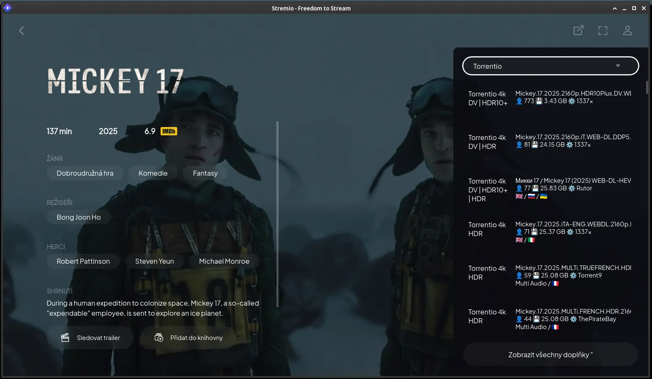The width and height of the screenshot is (652, 379).
Task: Open actor Robert Pattinson
Action: pyautogui.click(x=83, y=261)
